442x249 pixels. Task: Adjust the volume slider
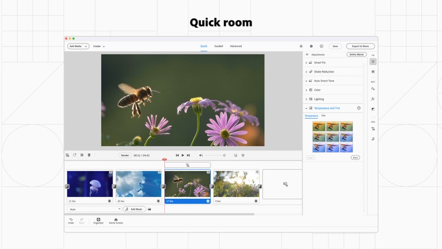tap(215, 155)
